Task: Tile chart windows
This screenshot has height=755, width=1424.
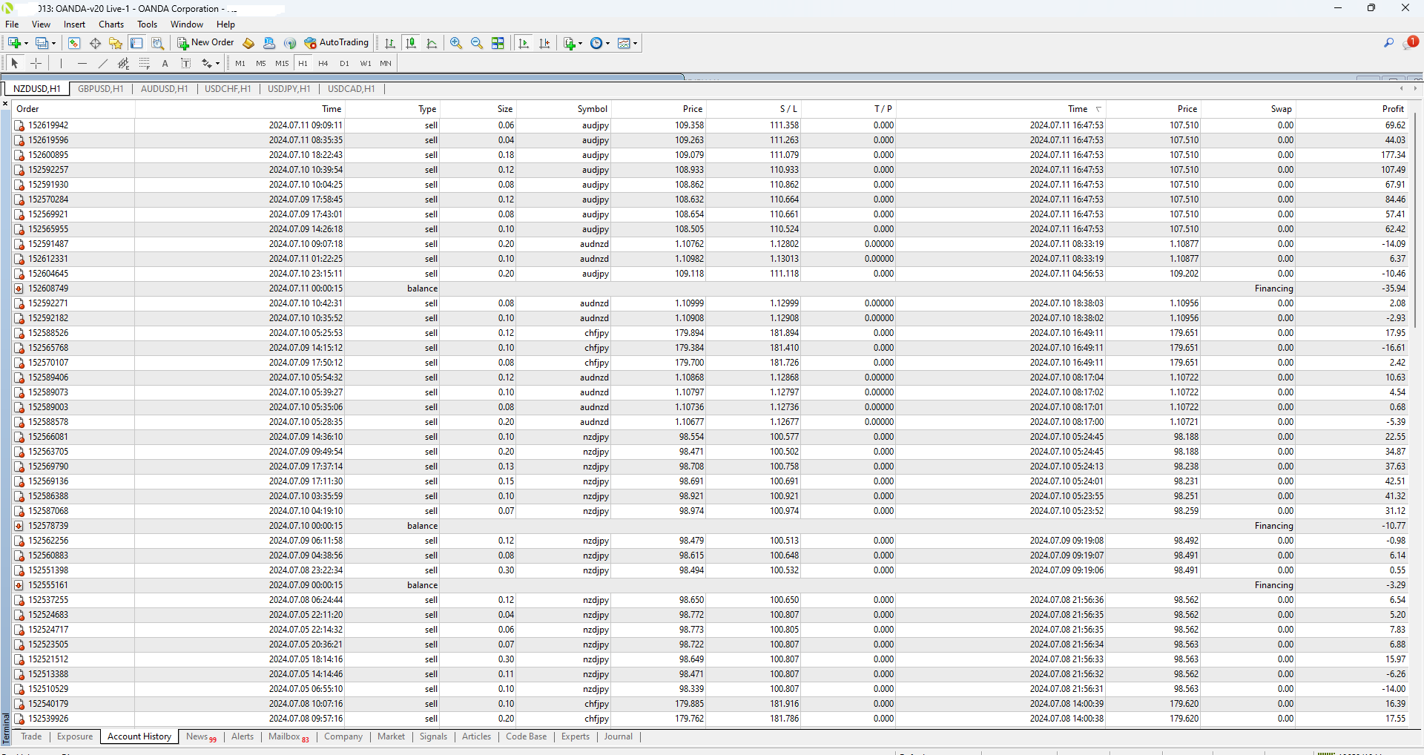Action: [498, 43]
